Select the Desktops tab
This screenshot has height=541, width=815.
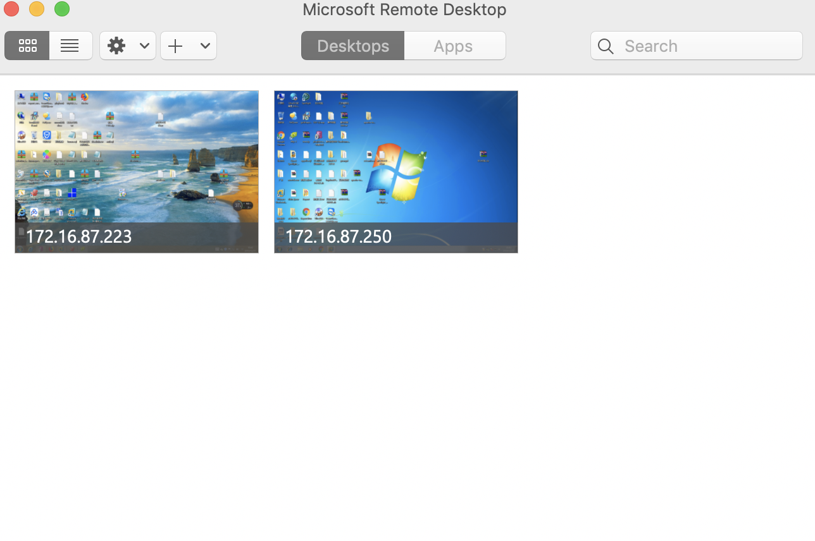[352, 46]
